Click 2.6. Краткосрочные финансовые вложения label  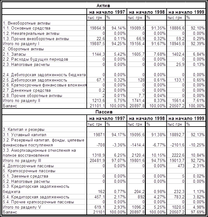[x=44, y=85]
